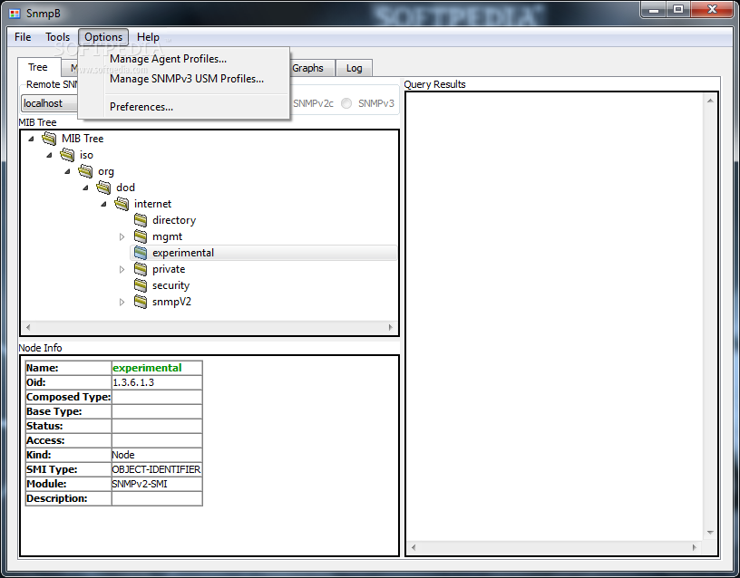Click the iso folder icon
The image size is (740, 578).
pos(67,155)
